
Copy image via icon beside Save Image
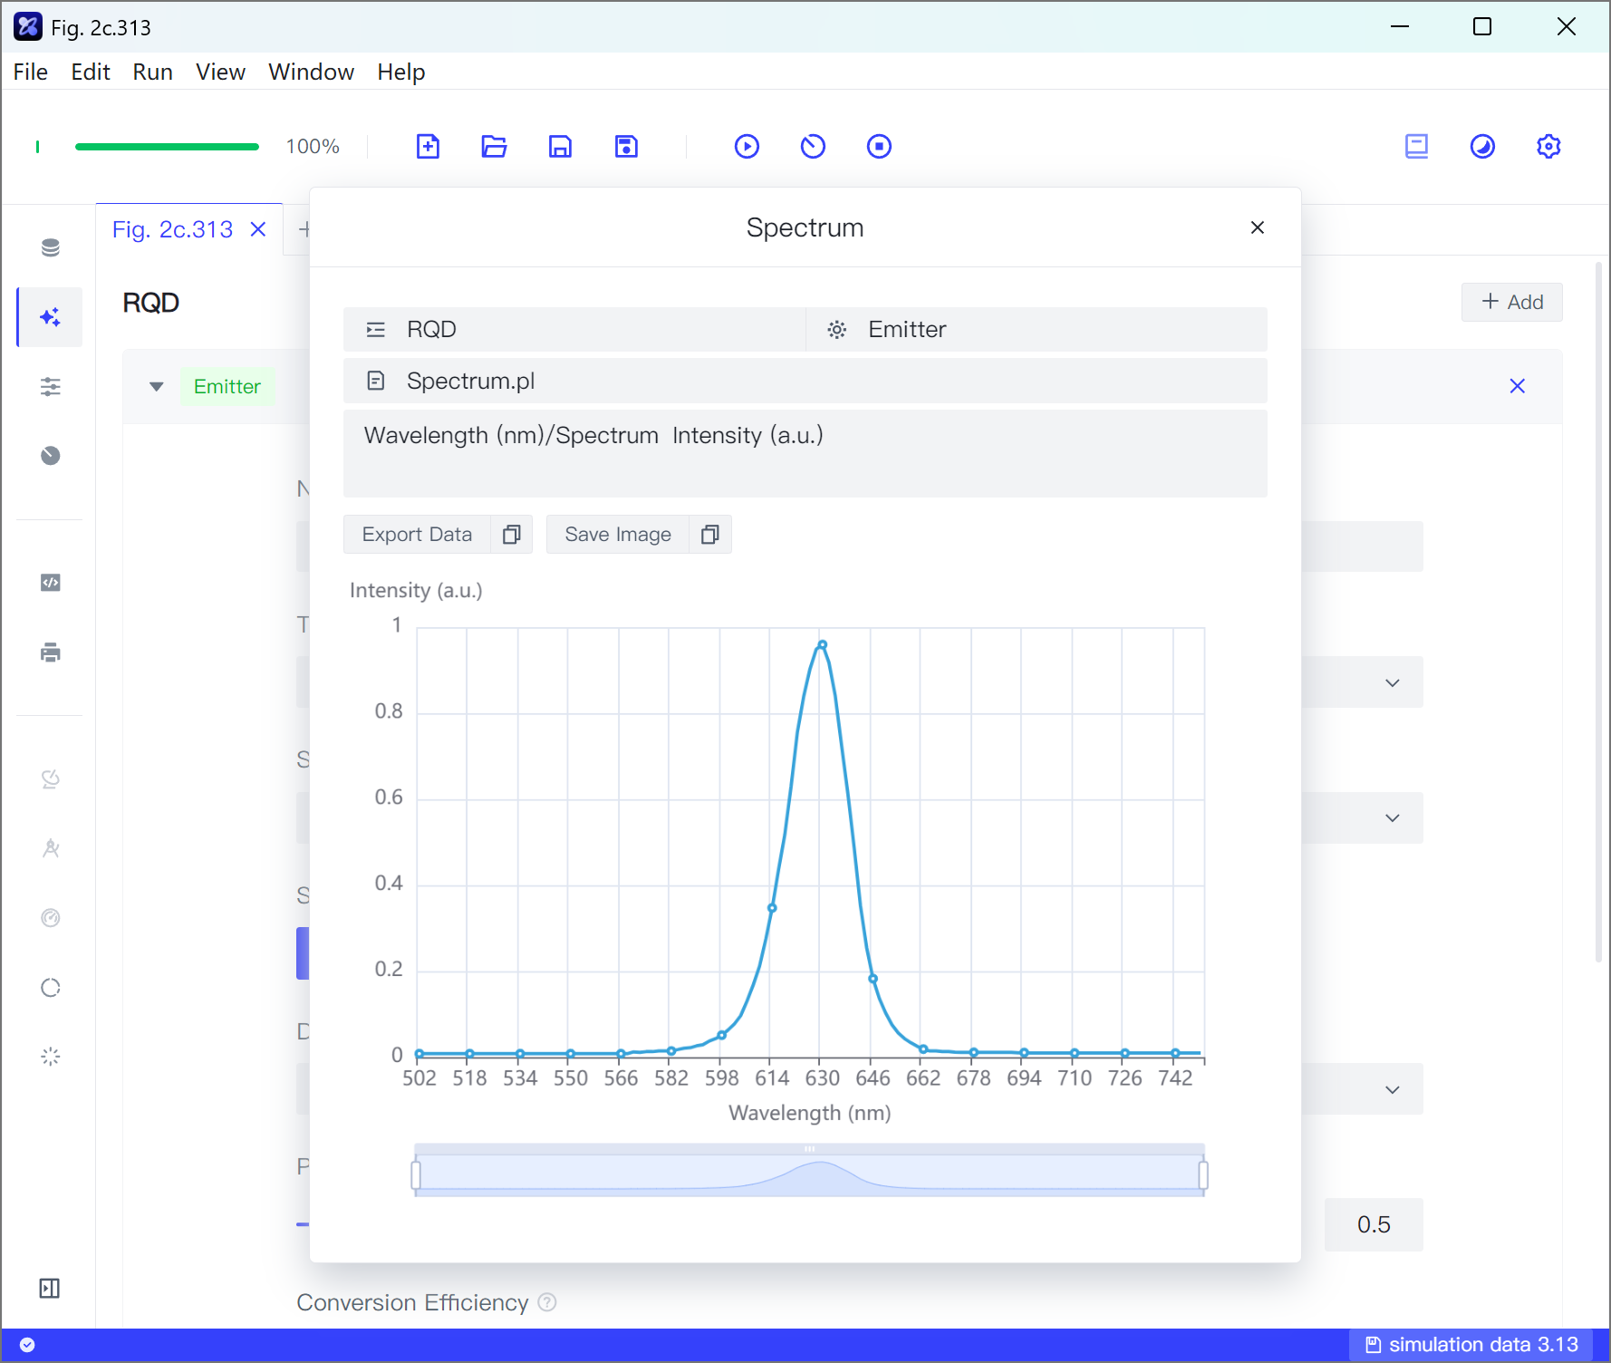(x=710, y=535)
